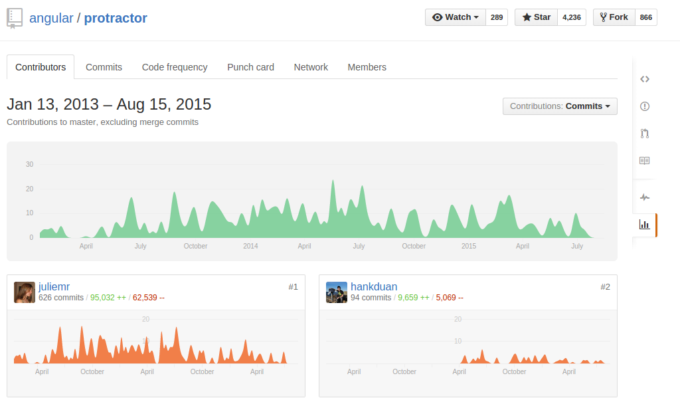Image resolution: width=680 pixels, height=406 pixels.
Task: Click hankduan's 5,069 -- deletions text
Action: [450, 298]
